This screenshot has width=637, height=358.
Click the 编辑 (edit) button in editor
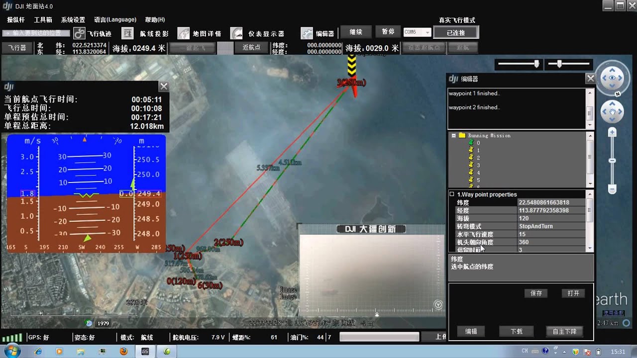[x=471, y=331]
